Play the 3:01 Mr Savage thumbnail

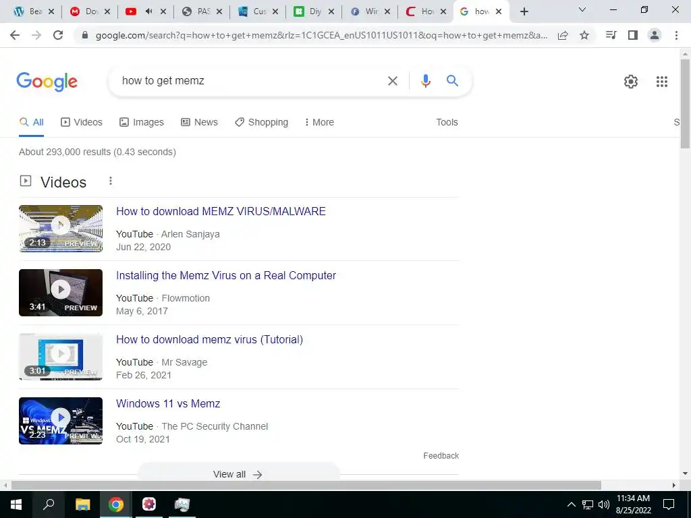[61, 357]
